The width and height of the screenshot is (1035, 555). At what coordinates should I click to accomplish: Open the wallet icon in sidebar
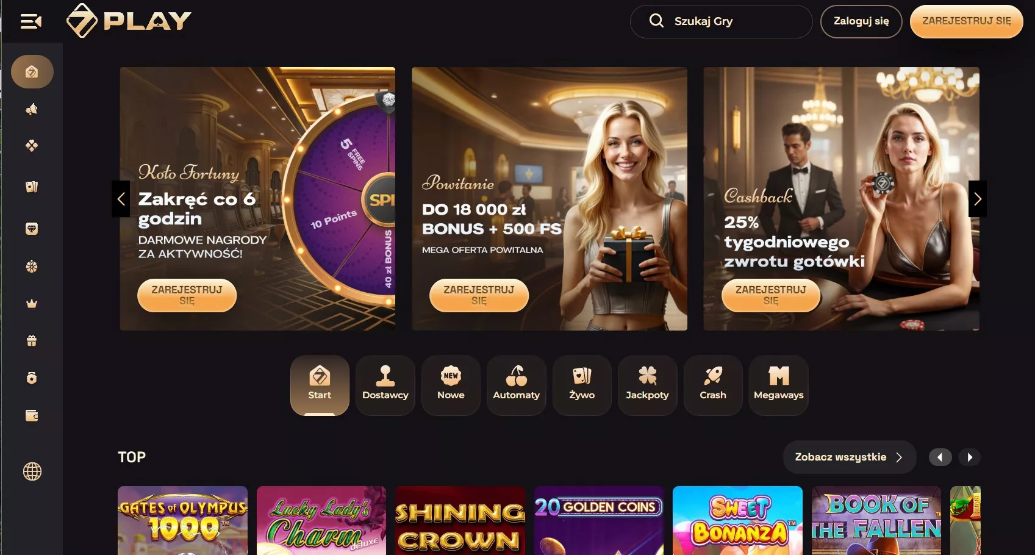click(32, 415)
